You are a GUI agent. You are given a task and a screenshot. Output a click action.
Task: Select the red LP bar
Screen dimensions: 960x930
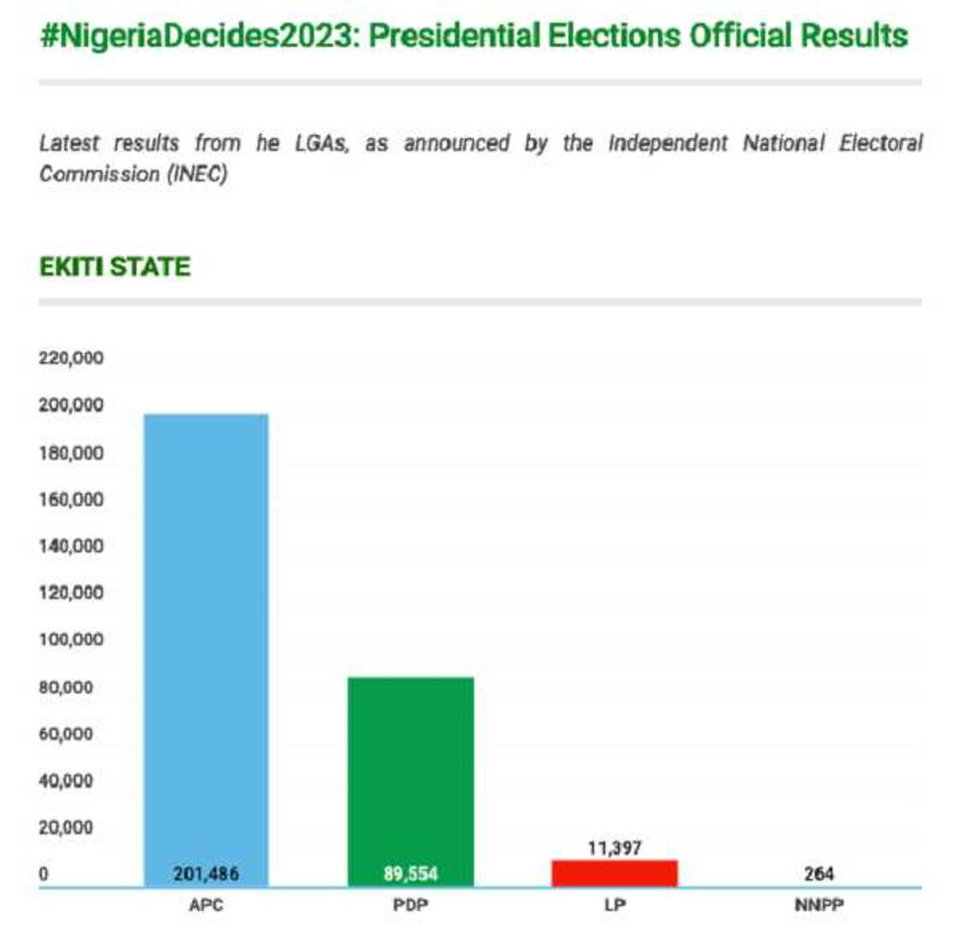615,873
